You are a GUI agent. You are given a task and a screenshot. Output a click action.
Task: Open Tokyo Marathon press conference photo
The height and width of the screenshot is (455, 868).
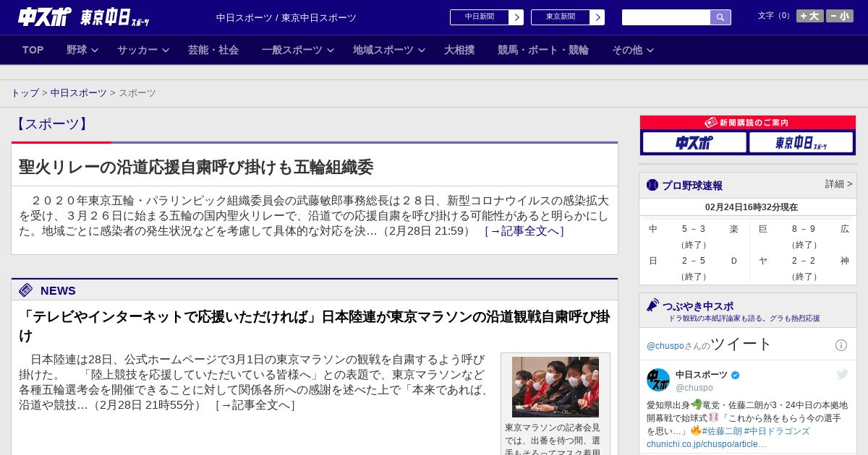tap(556, 387)
